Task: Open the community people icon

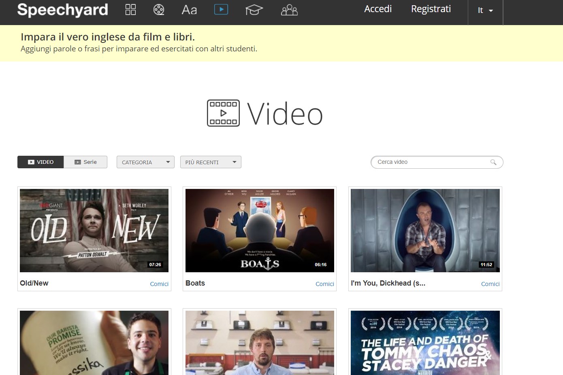Action: pyautogui.click(x=289, y=10)
